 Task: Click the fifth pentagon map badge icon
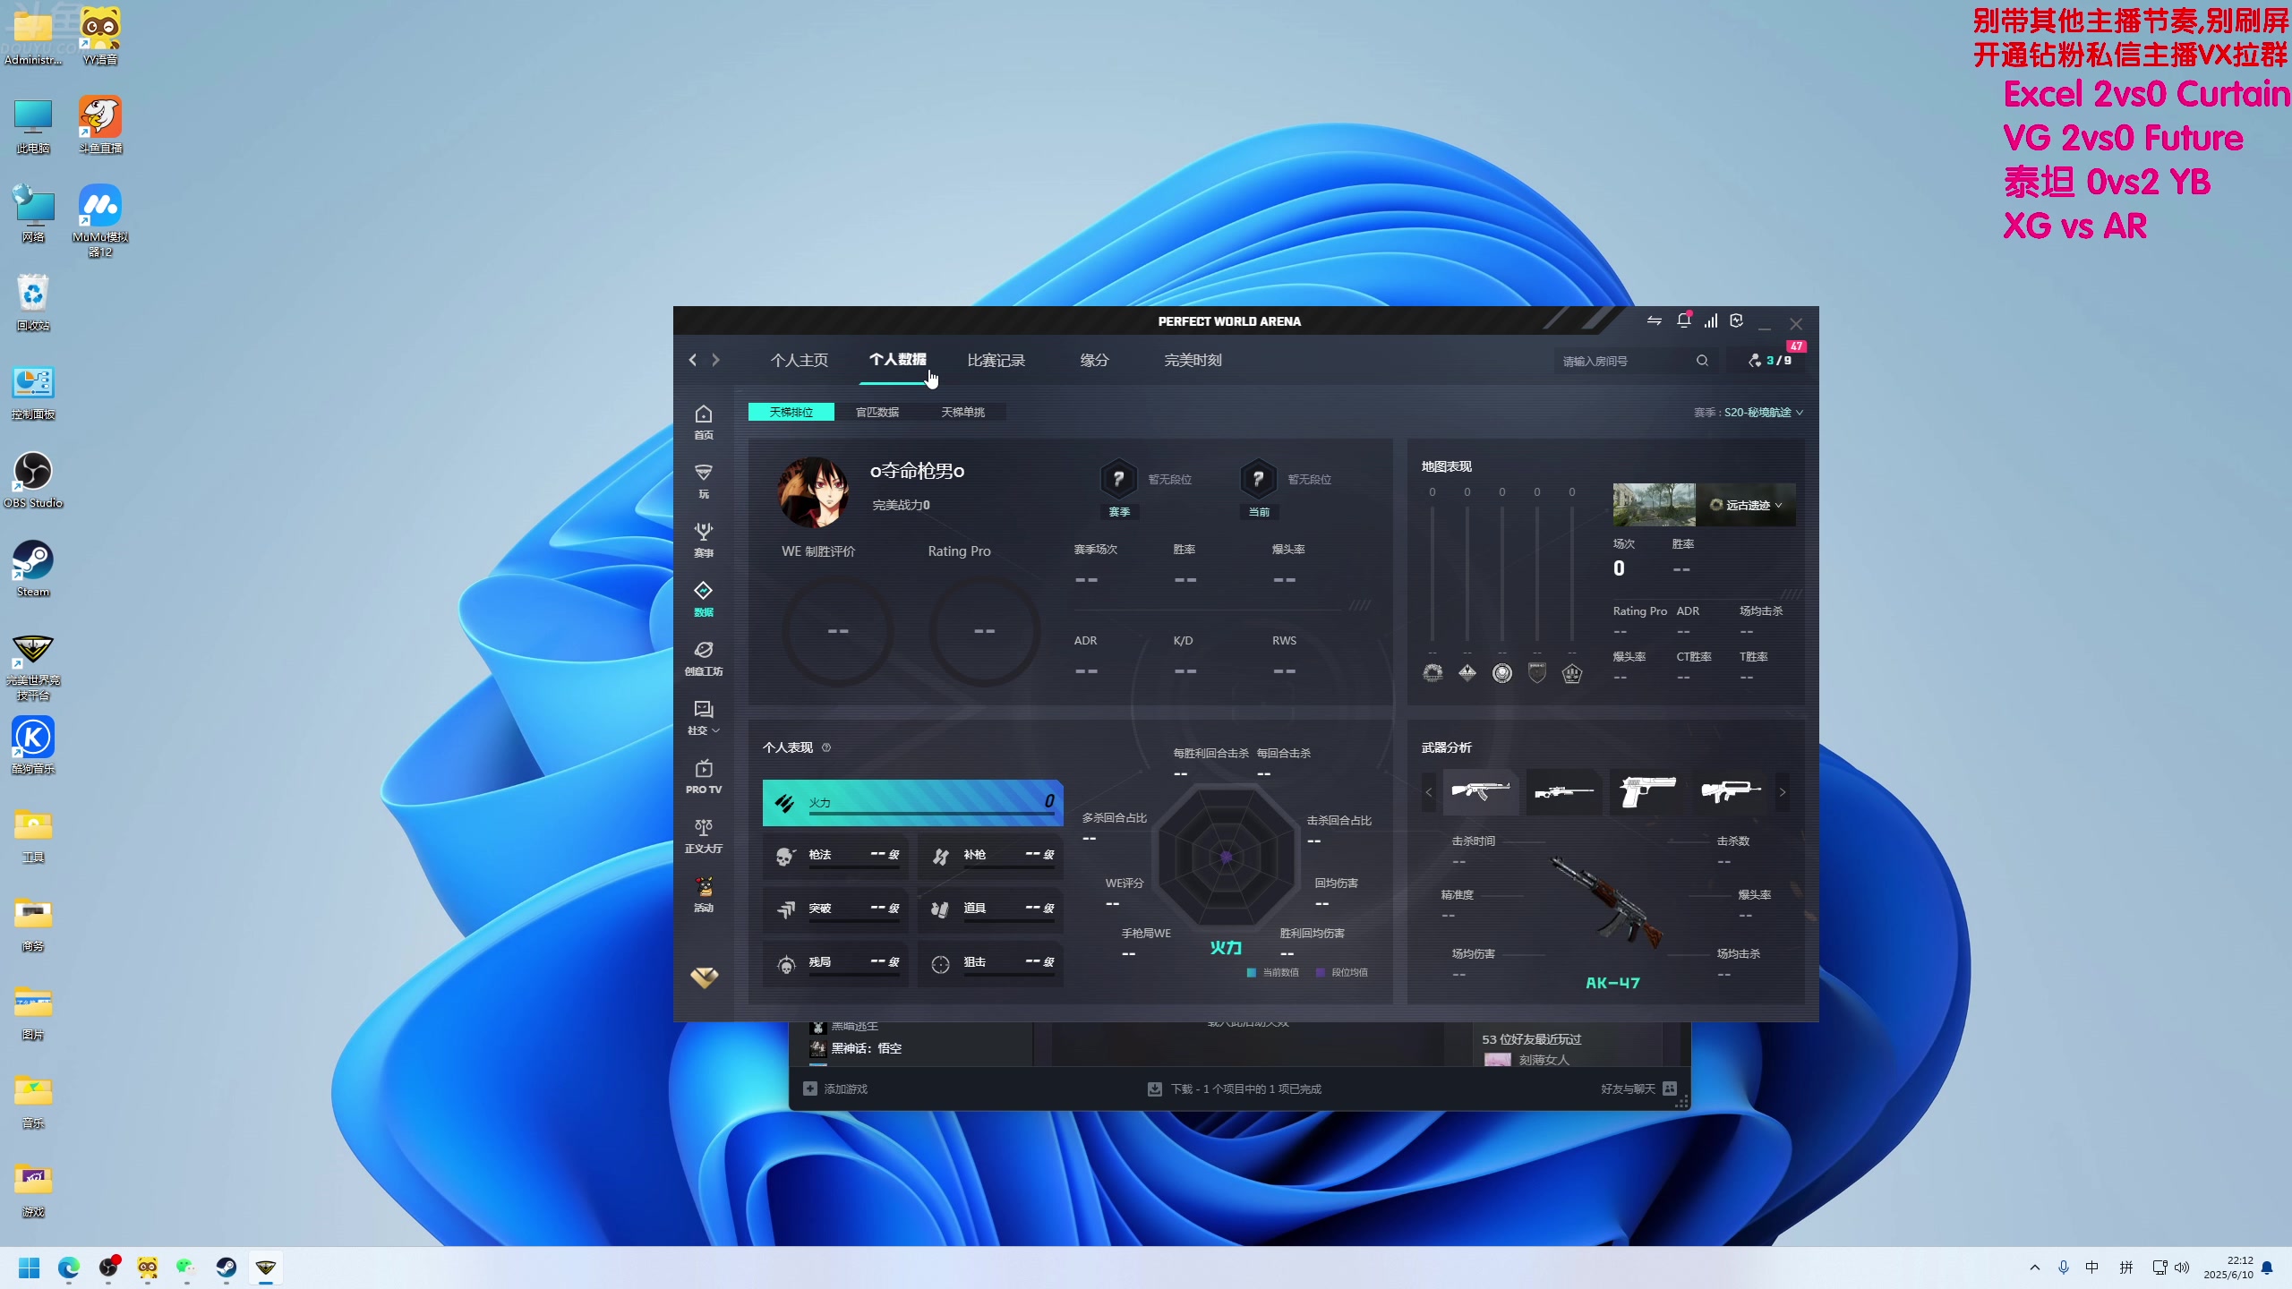click(1572, 673)
